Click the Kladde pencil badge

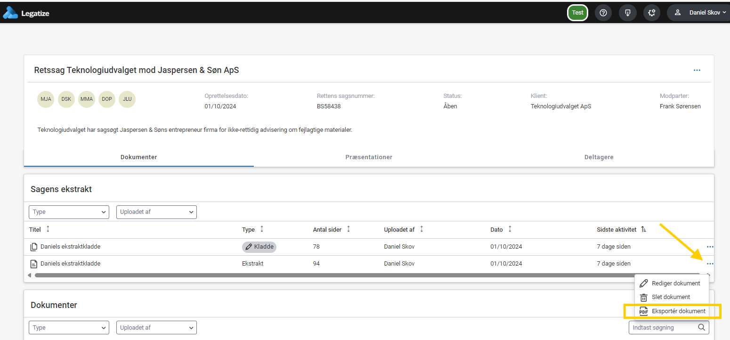coord(259,247)
